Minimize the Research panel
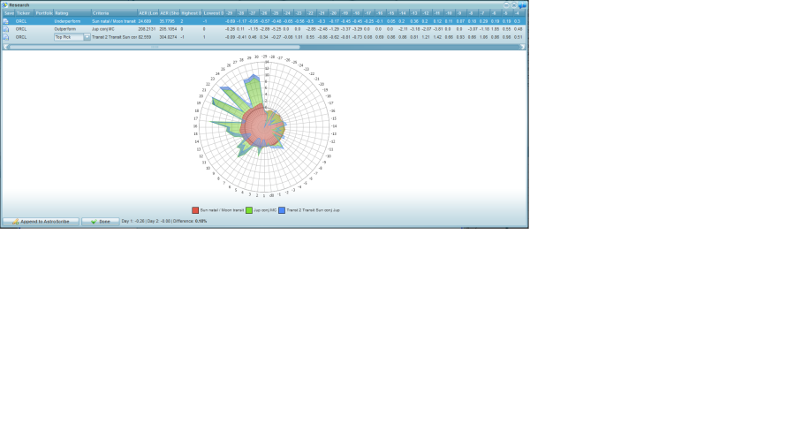This screenshot has height=447, width=795. [x=507, y=4]
